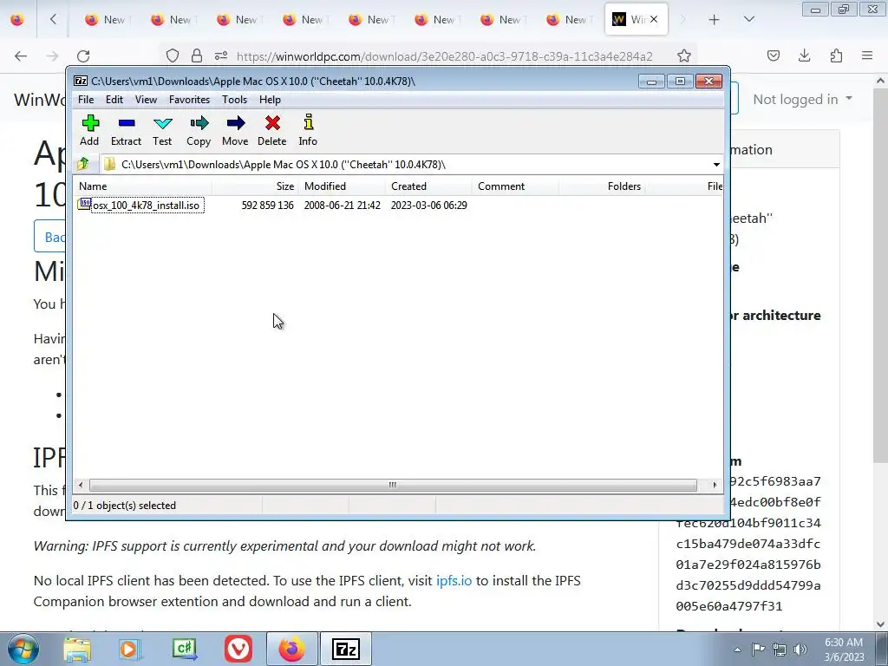Open the network tray icon
The height and width of the screenshot is (666, 888).
click(780, 650)
